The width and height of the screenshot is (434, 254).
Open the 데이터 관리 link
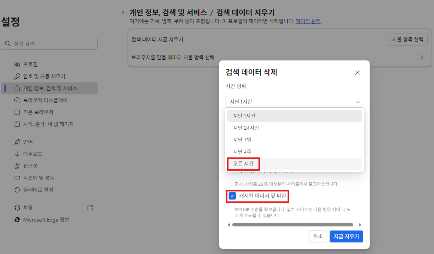(308, 21)
